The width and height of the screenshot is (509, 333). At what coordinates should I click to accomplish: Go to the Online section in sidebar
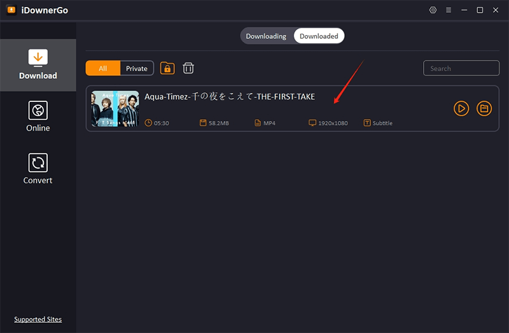click(38, 117)
